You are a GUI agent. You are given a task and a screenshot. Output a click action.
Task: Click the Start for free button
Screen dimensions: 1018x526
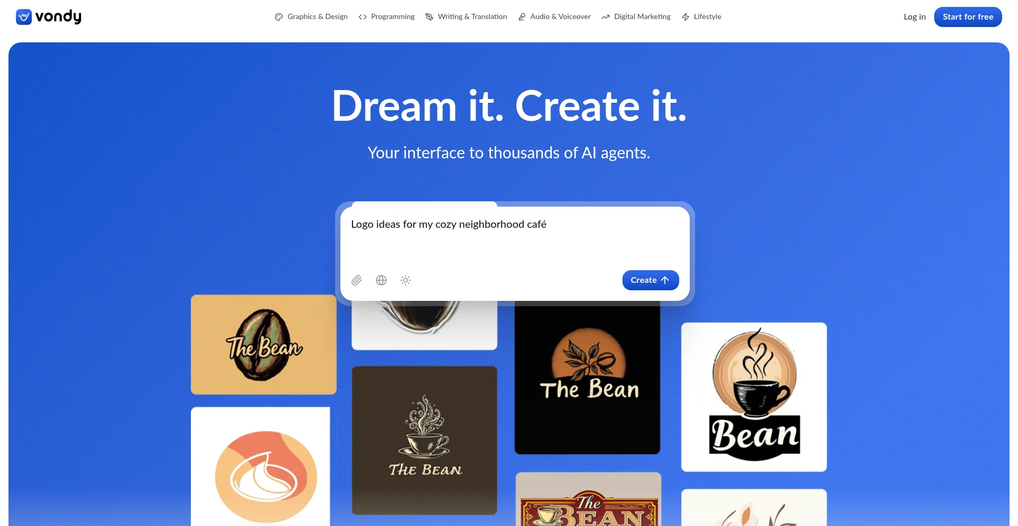click(968, 17)
